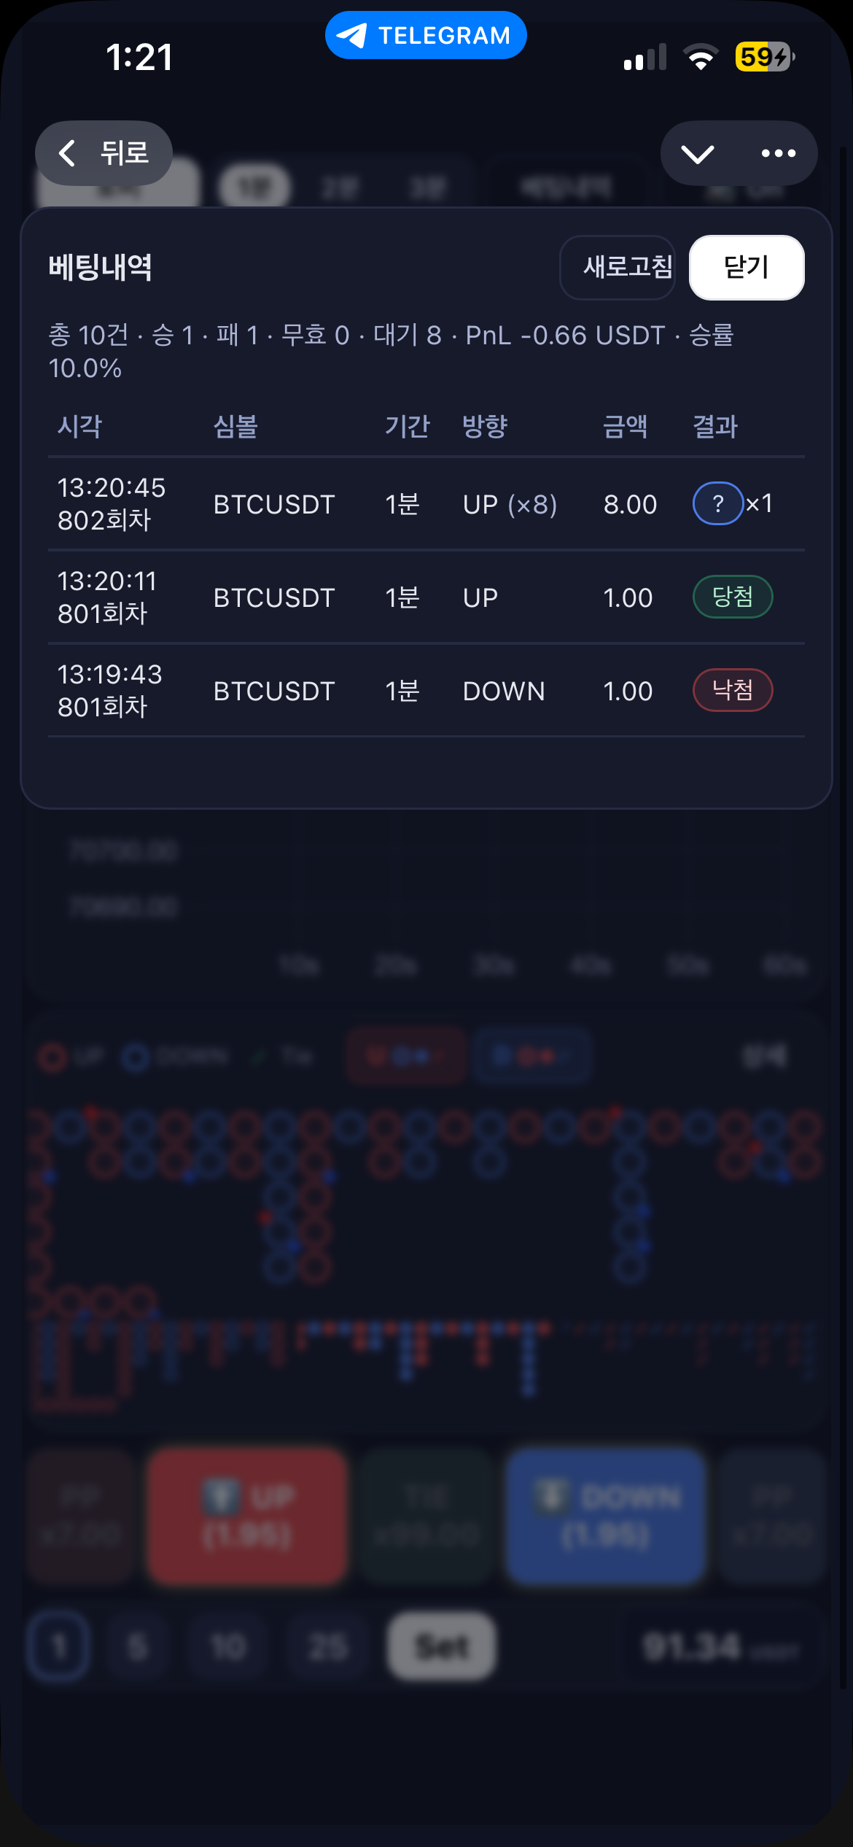853x1847 pixels.
Task: Click the 결과 column header
Action: [715, 426]
